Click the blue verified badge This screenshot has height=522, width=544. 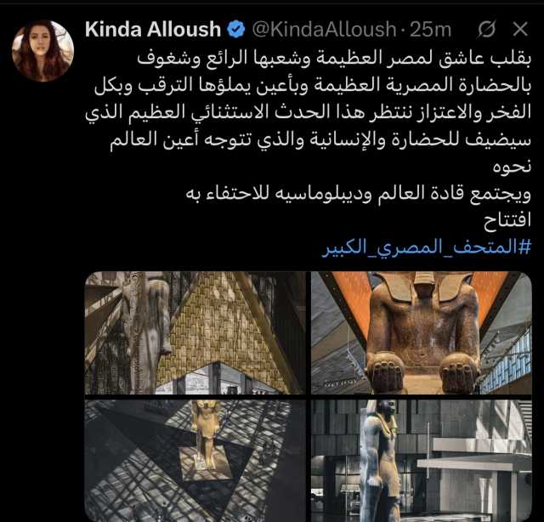[x=236, y=29]
